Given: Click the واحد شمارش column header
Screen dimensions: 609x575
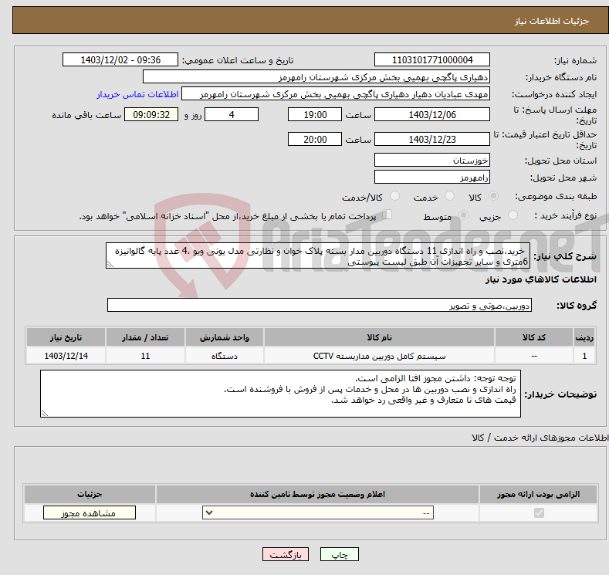Looking at the screenshot, I should pos(225,337).
